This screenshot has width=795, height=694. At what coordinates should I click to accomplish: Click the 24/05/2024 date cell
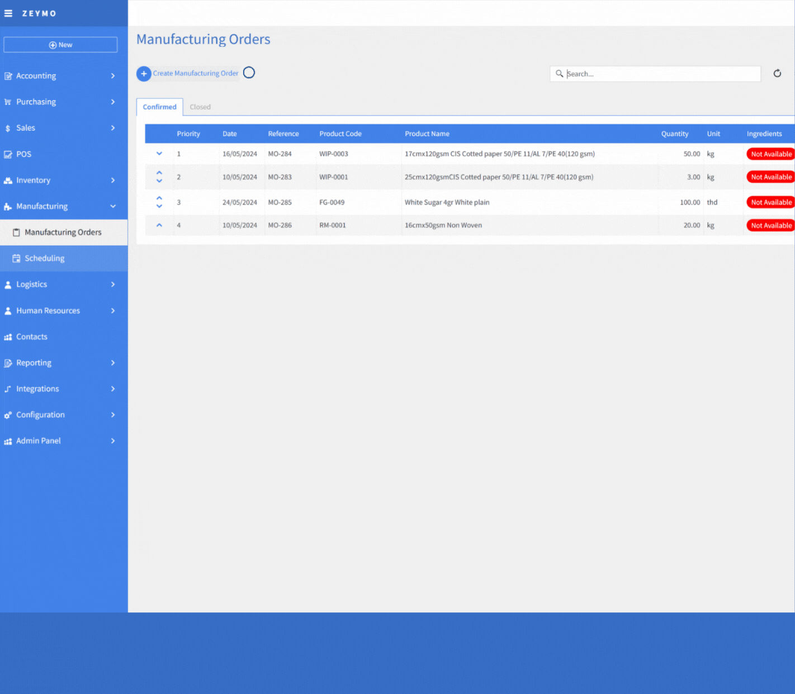240,202
